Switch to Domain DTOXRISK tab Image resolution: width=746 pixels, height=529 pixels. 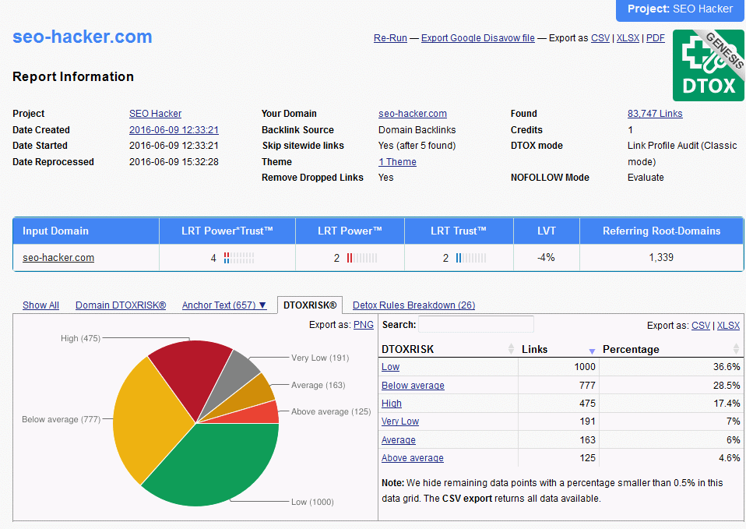click(x=121, y=305)
